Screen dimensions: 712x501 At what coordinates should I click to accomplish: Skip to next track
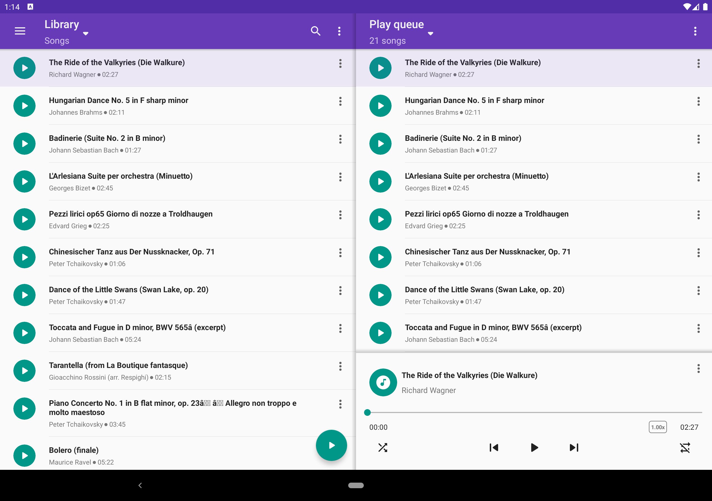coord(574,448)
